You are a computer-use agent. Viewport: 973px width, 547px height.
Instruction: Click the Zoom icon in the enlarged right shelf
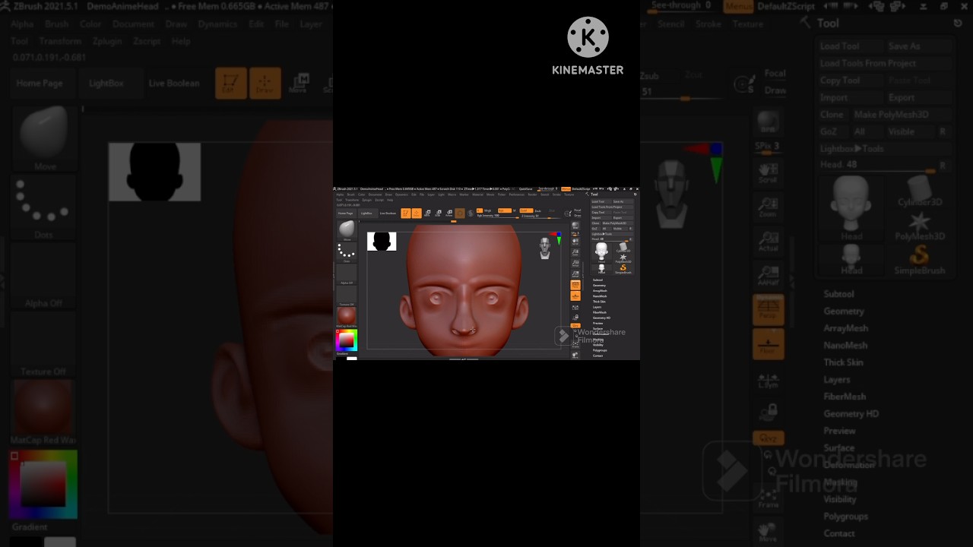click(768, 206)
